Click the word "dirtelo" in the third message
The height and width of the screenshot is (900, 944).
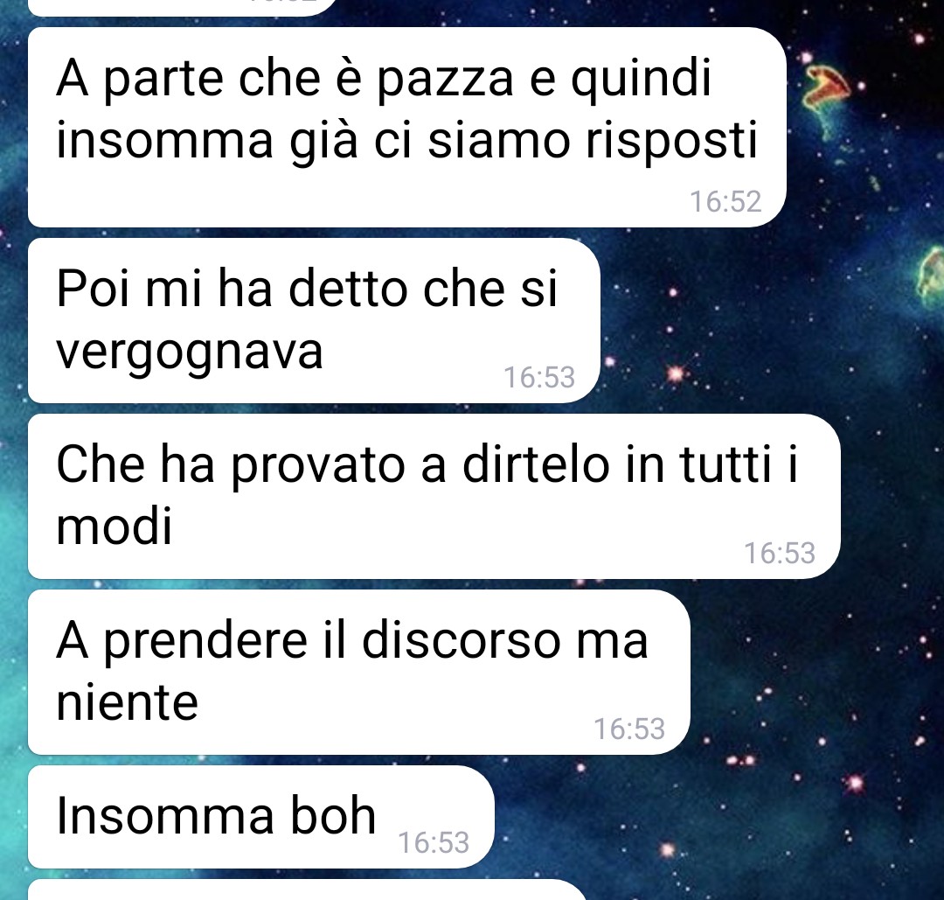[x=536, y=464]
